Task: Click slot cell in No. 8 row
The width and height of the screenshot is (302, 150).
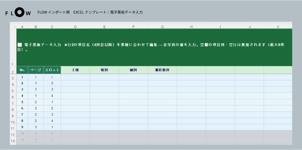Action: (x=52, y=121)
